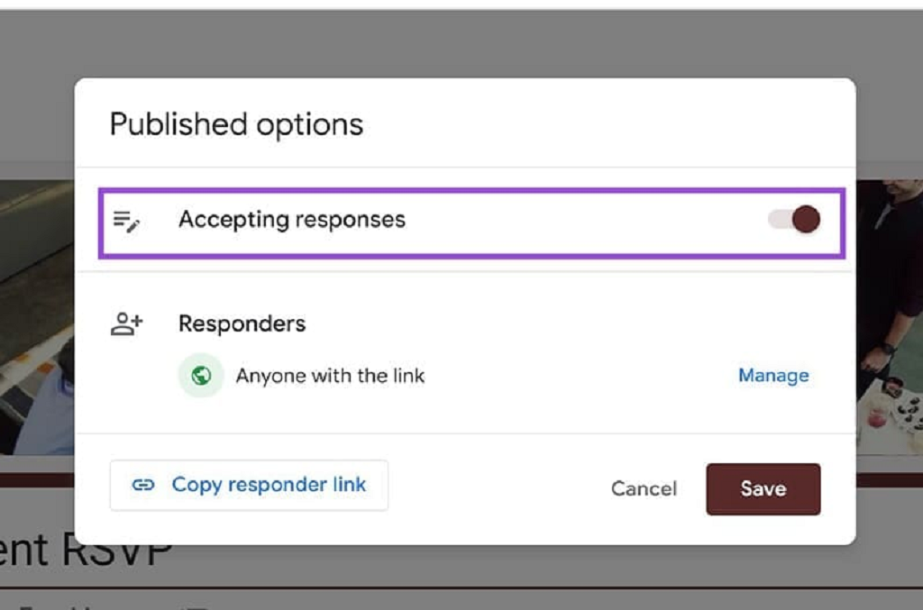Viewport: 923px width, 610px height.
Task: Select the Responders section label
Action: pos(242,324)
